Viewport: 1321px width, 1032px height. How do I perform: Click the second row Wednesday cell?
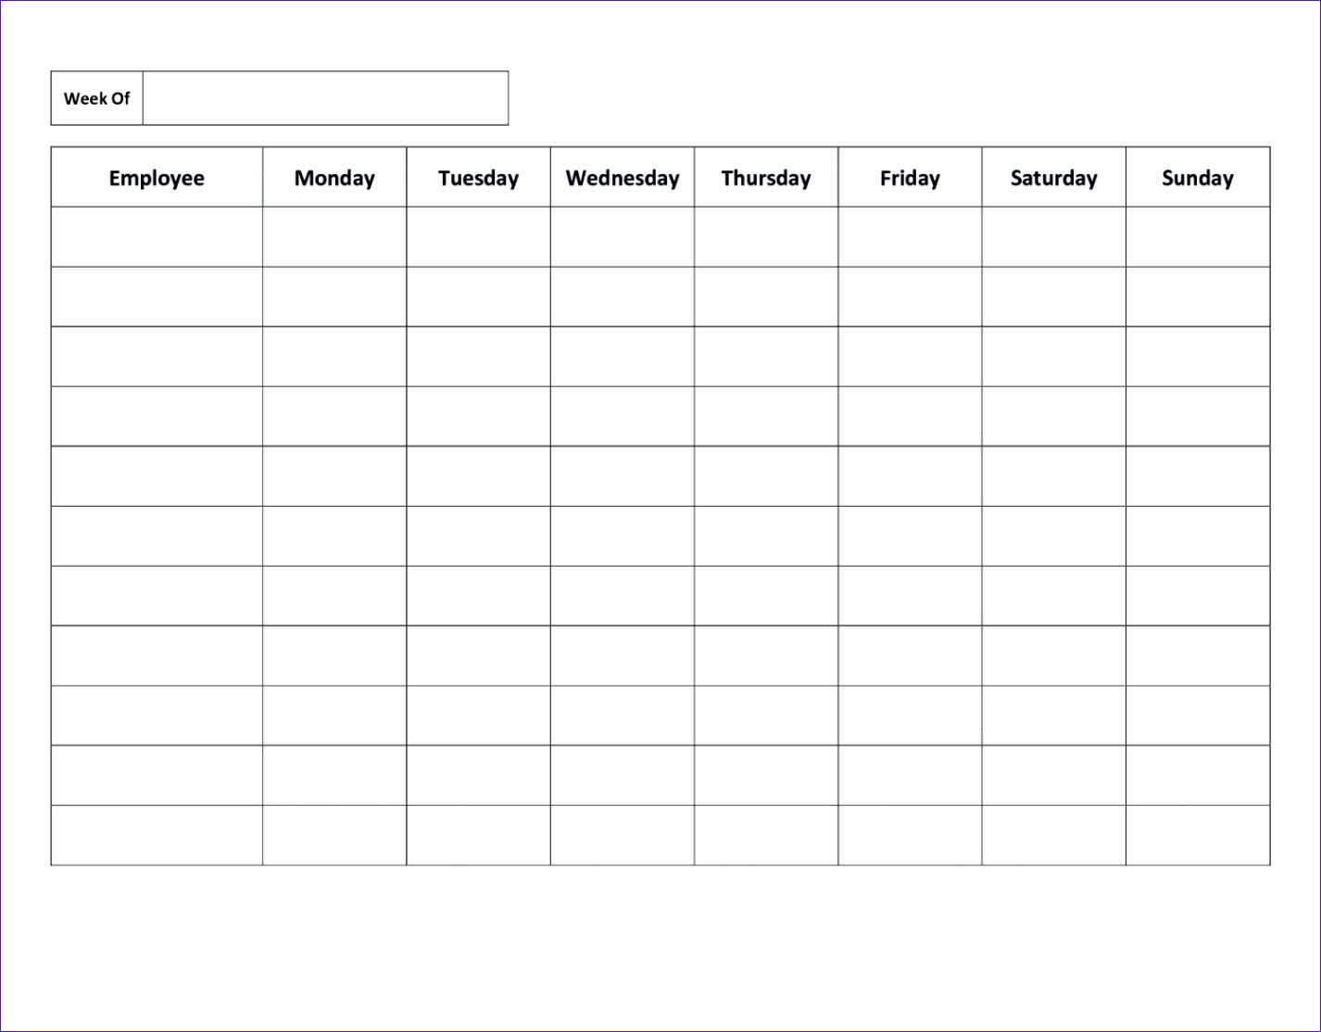[x=623, y=296]
